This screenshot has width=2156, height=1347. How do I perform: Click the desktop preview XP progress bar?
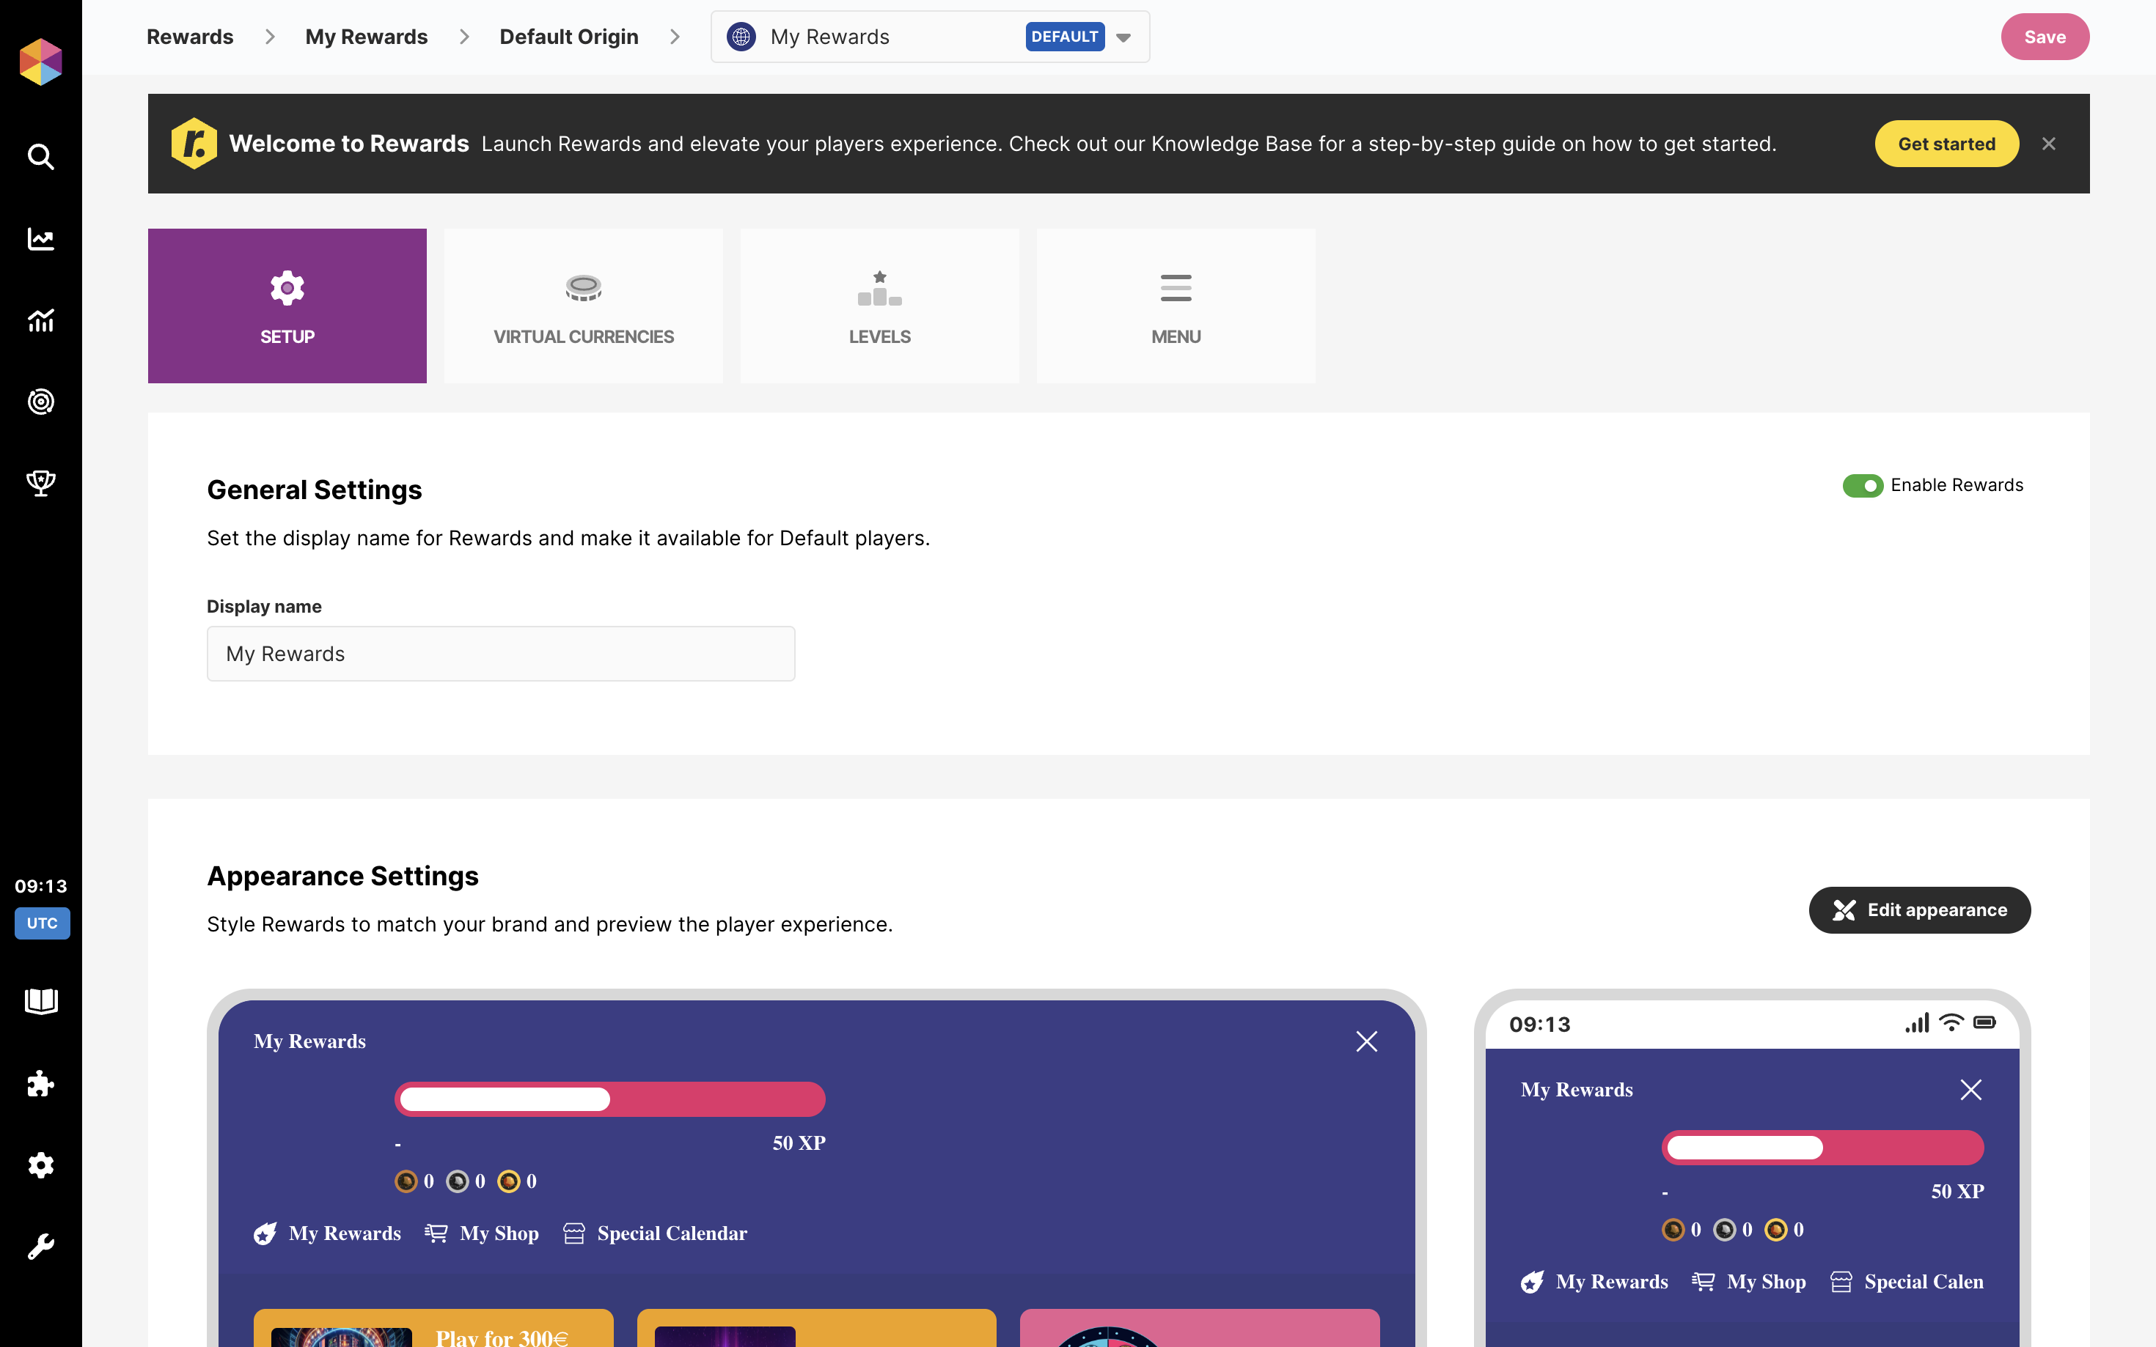point(609,1099)
